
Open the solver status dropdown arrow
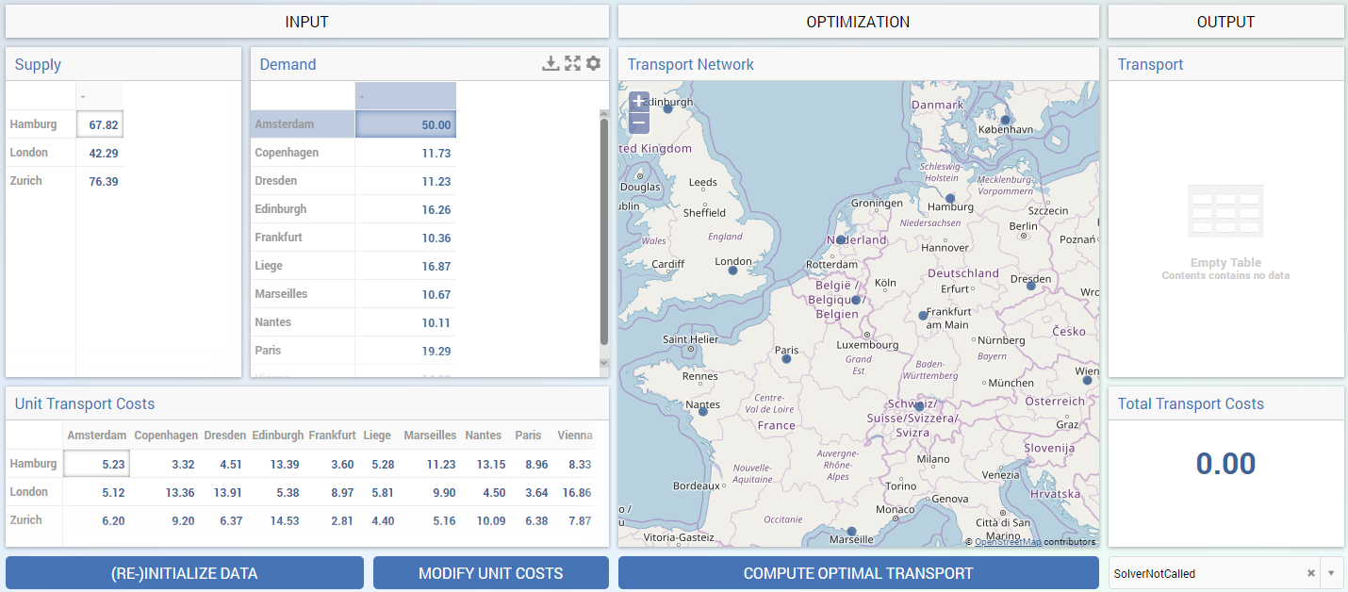(1331, 573)
